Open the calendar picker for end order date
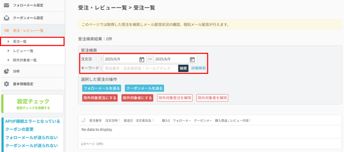The image size is (344, 152). [x=192, y=59]
